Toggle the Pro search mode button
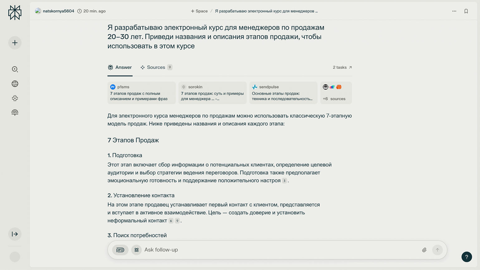 tap(120, 250)
